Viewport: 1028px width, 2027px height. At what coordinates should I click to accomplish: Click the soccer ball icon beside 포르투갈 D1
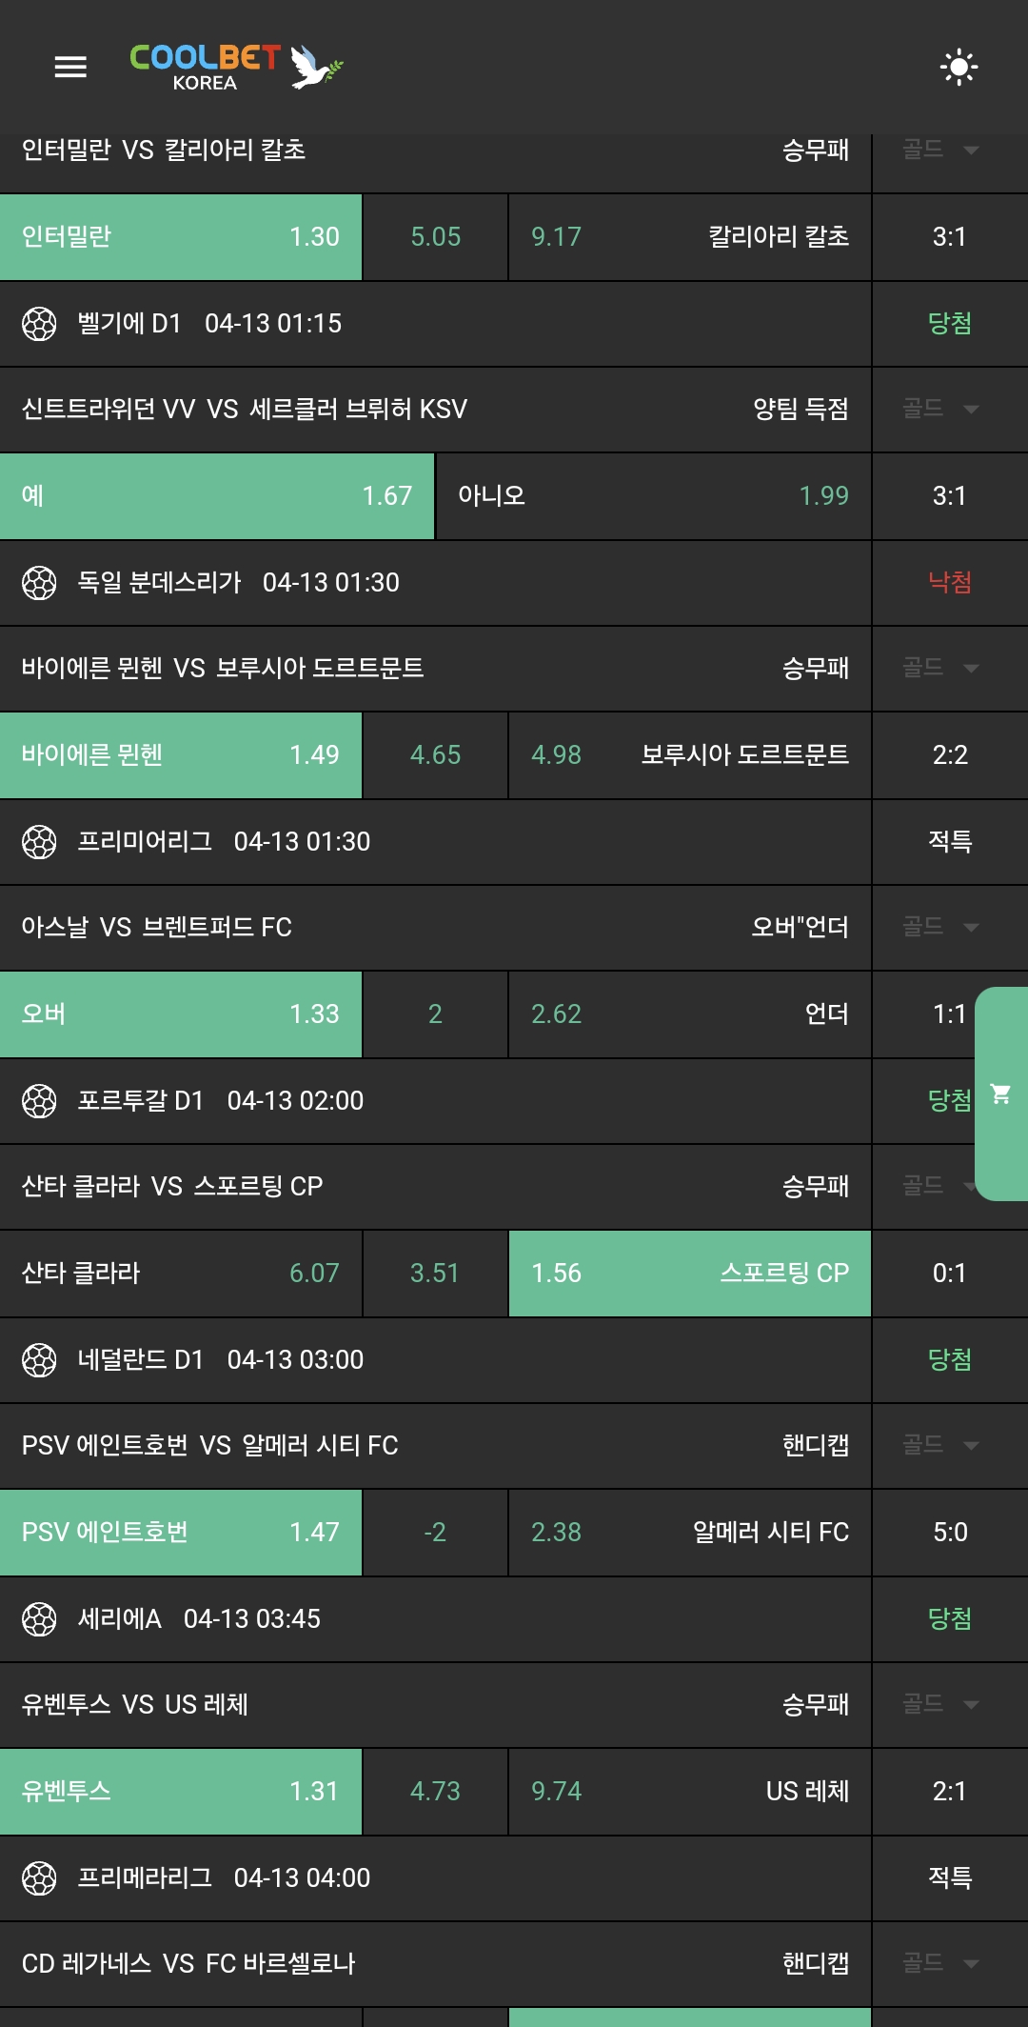coord(39,1101)
